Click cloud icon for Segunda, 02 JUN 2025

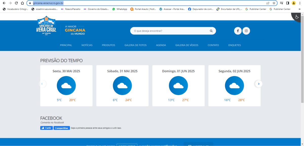(x=234, y=85)
